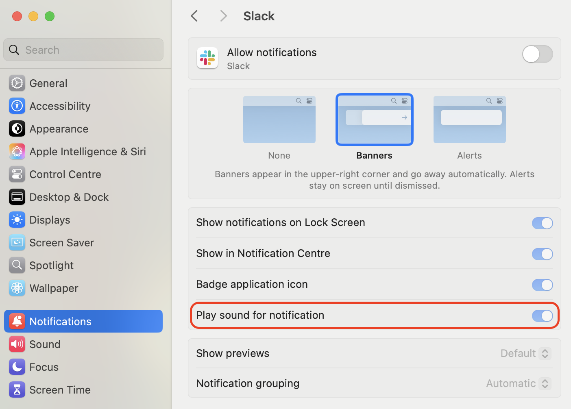Open the Screen Time hourglass icon
This screenshot has width=571, height=409.
pyautogui.click(x=17, y=390)
